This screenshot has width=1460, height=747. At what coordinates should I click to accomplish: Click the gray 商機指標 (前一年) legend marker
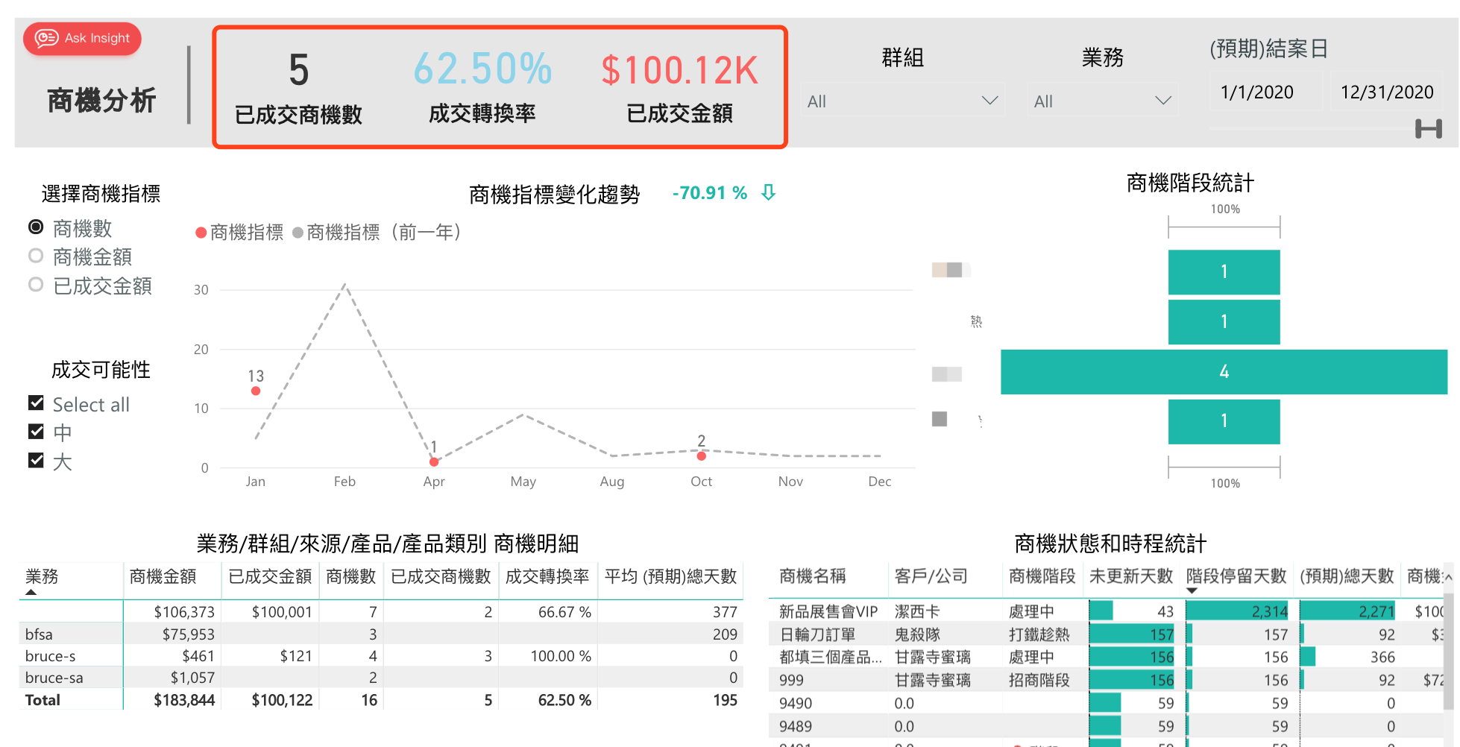[x=298, y=233]
